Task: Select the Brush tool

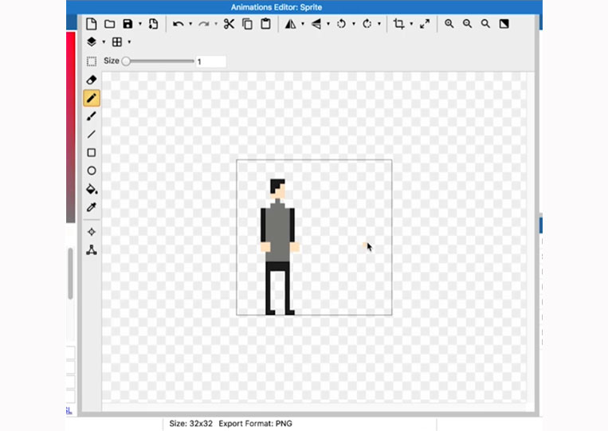Action: tap(92, 116)
